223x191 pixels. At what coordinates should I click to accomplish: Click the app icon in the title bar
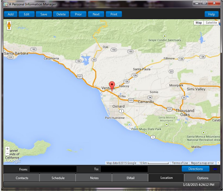coord(6,4)
